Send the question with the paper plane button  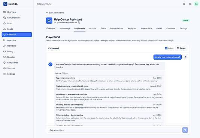pyautogui.click(x=185, y=130)
